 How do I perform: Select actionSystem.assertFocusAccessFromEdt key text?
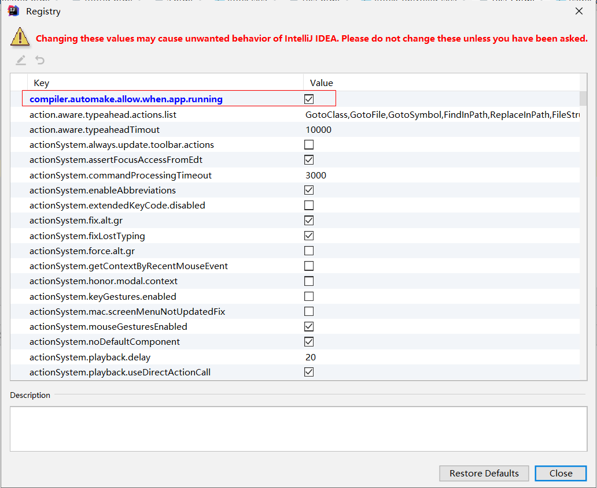[x=116, y=160]
